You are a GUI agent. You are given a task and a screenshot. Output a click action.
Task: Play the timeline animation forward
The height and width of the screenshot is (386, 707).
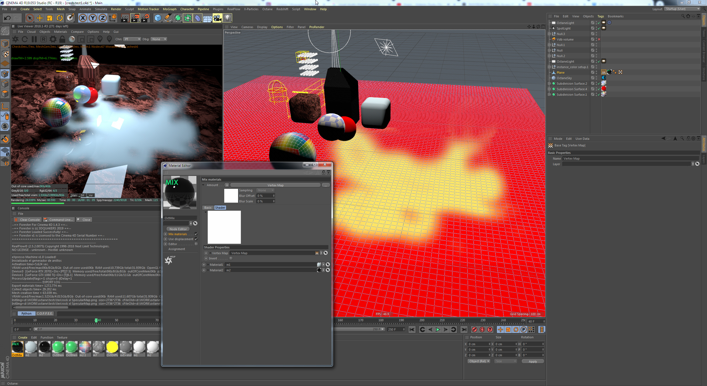pyautogui.click(x=438, y=329)
